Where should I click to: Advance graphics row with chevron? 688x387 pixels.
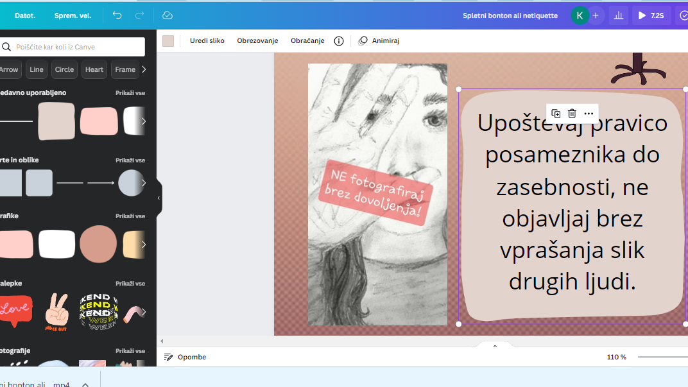(144, 245)
